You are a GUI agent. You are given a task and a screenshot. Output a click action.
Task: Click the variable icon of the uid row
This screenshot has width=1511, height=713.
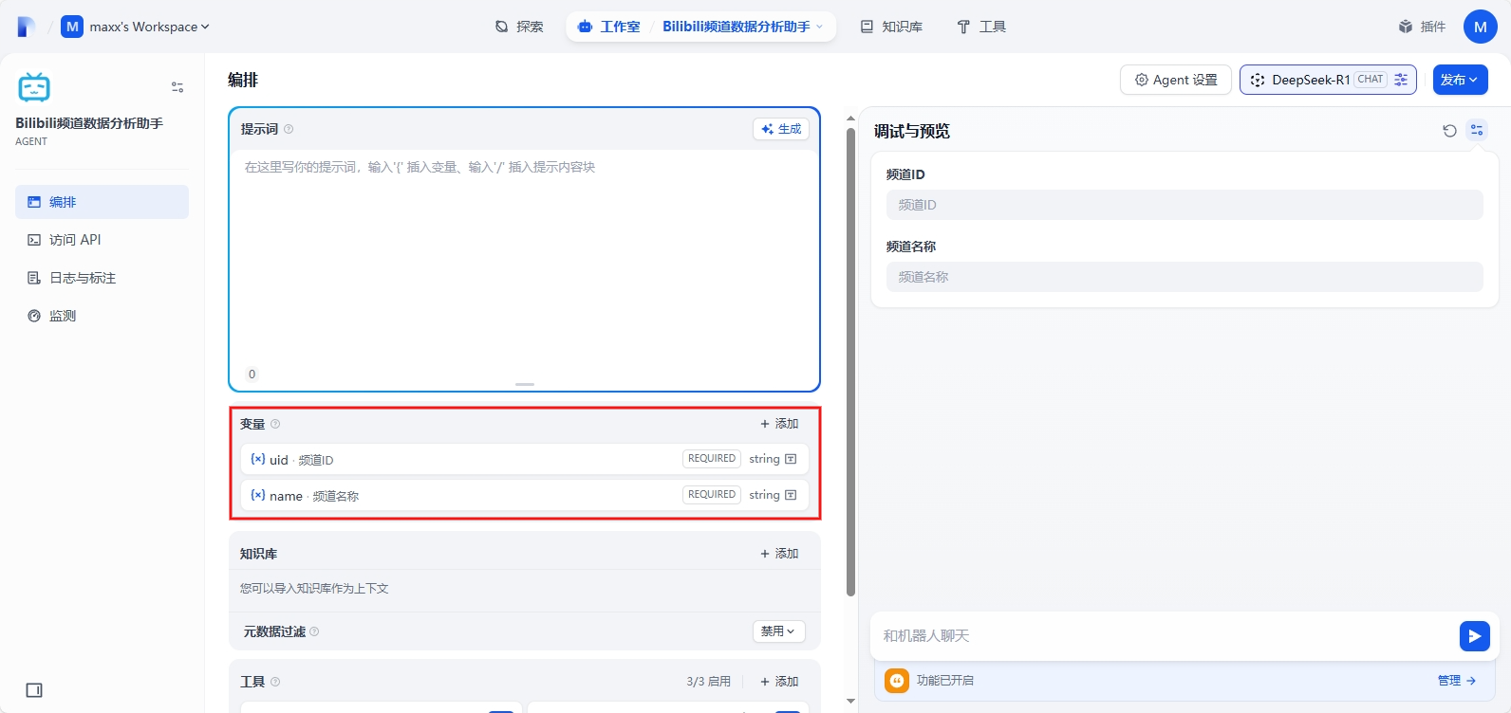(x=258, y=459)
